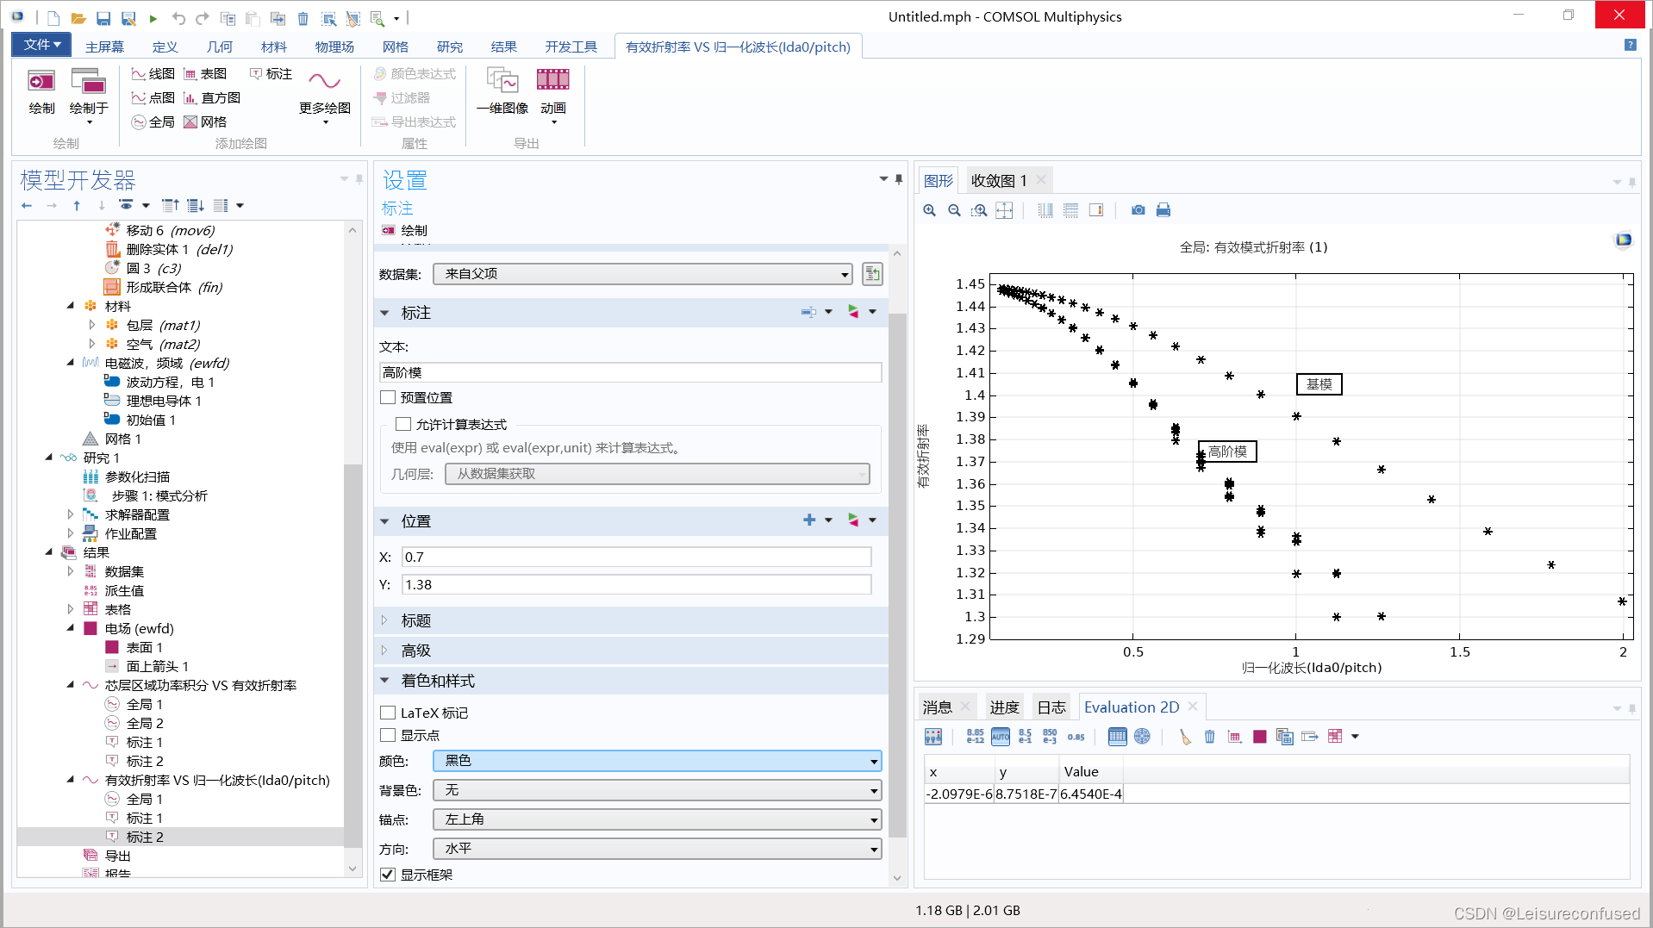Image resolution: width=1653 pixels, height=928 pixels.
Task: Open the 数据集 dropdown
Action: [x=642, y=274]
